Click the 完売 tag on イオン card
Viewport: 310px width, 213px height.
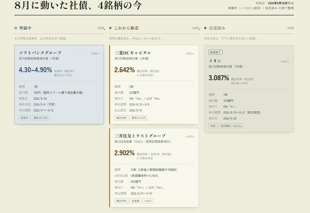pyautogui.click(x=213, y=126)
